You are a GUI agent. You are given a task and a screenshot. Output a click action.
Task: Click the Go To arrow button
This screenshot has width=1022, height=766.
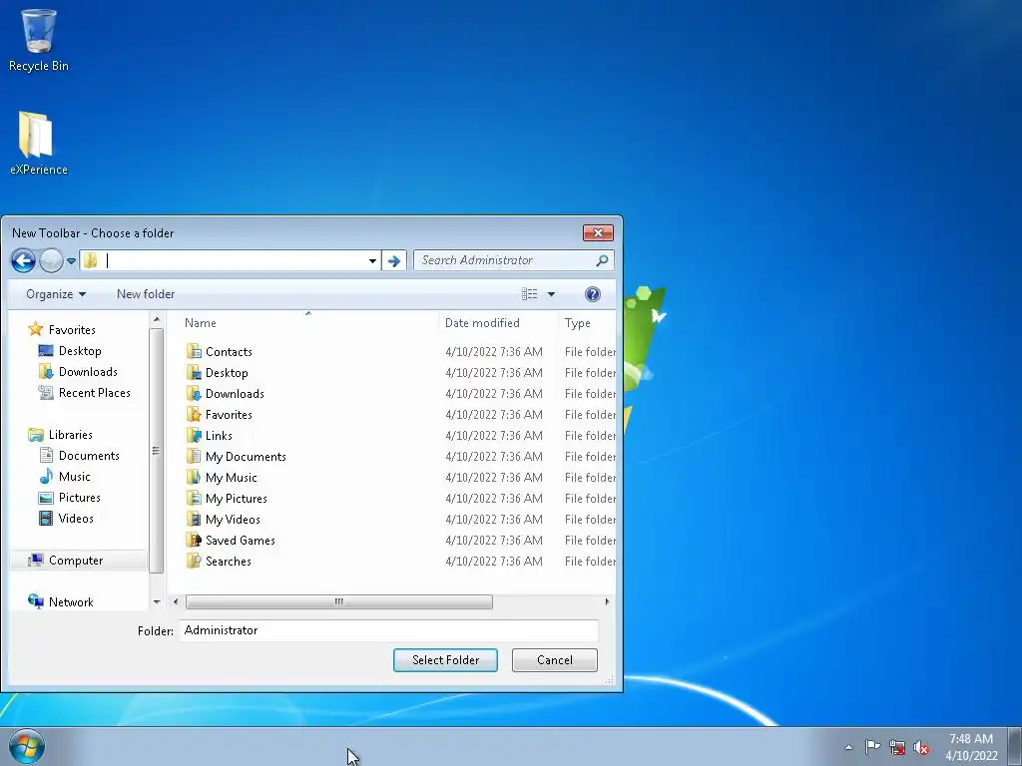click(x=393, y=260)
